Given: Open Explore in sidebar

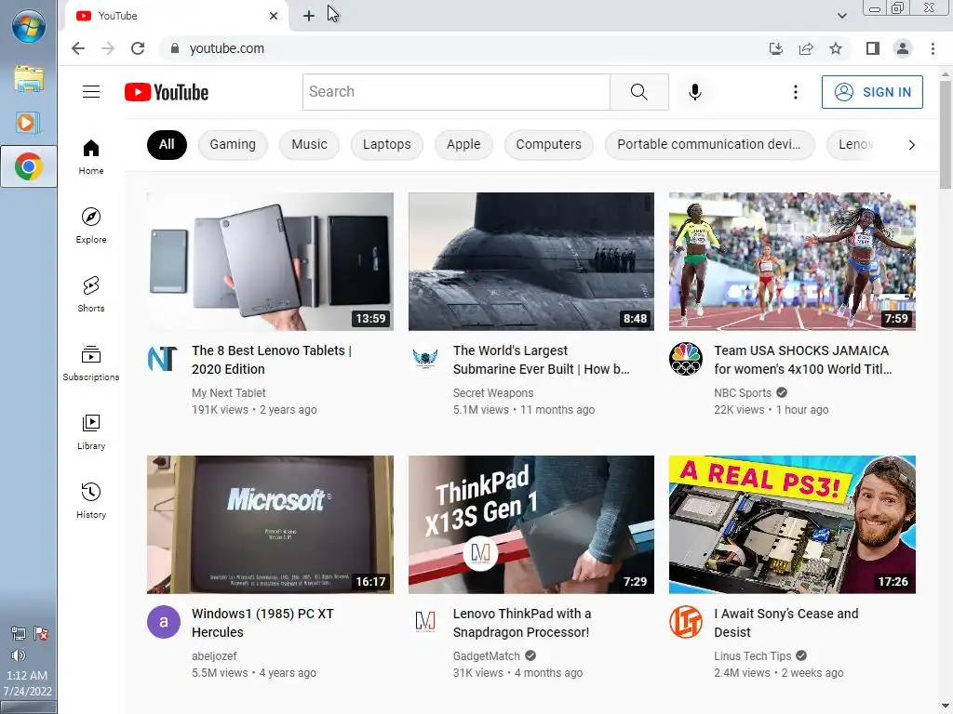Looking at the screenshot, I should click(91, 226).
